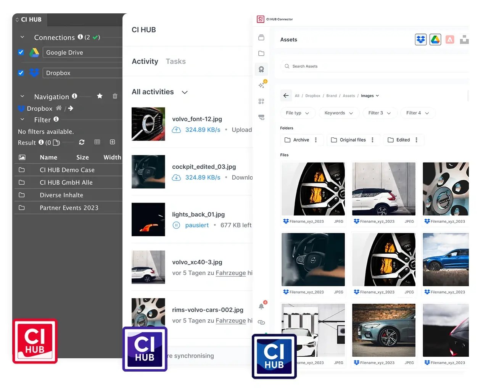Viewport: 483px width, 388px height.
Task: Click the Filter info icon
Action: (56, 119)
